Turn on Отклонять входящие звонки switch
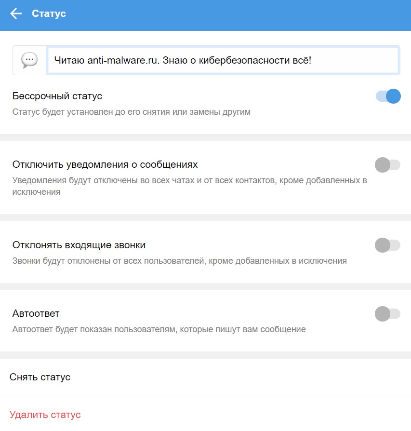Viewport: 411px width, 431px height. pyautogui.click(x=387, y=245)
